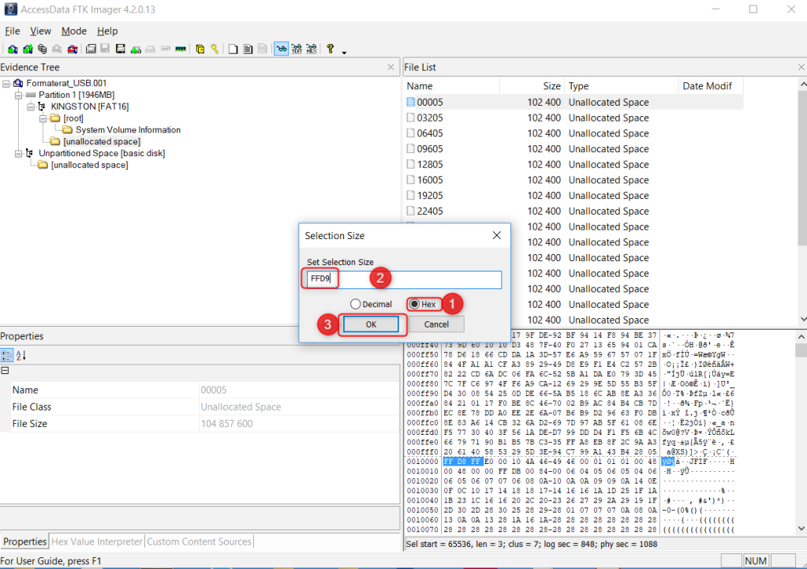
Task: Switch viewer to Hex mode icon
Action: coord(312,49)
